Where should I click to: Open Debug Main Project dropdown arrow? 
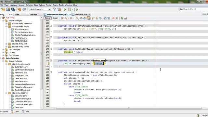[72, 9]
